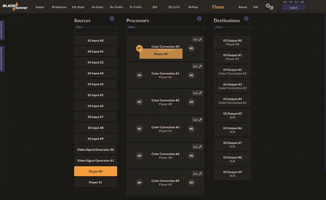Edit Color Correction #4 processor
Image resolution: width=326 pixels, height=200 pixels.
[x=197, y=147]
